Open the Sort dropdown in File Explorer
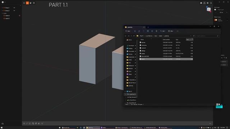 coord(163,31)
